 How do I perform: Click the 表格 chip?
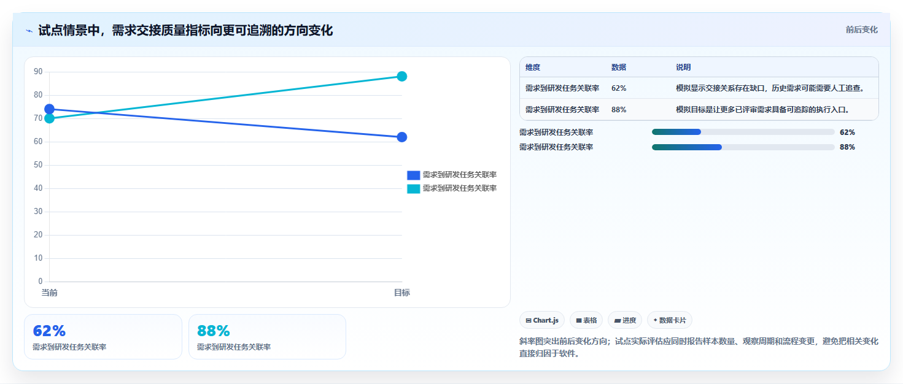[586, 320]
